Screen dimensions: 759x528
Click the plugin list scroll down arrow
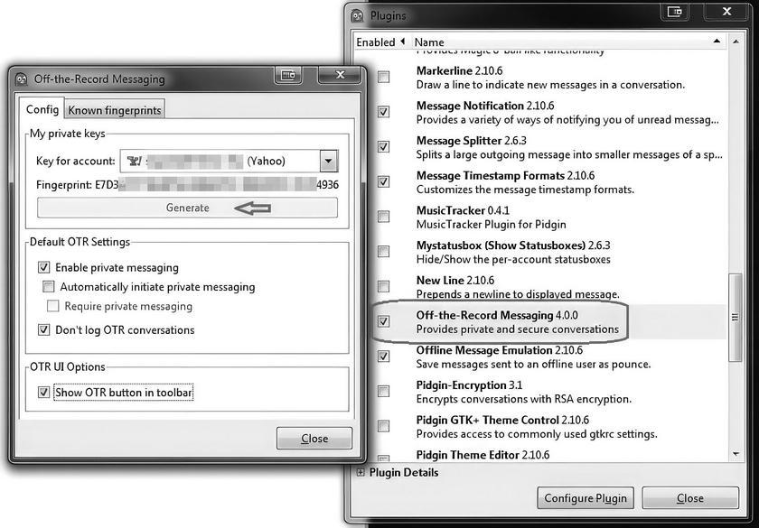(736, 454)
